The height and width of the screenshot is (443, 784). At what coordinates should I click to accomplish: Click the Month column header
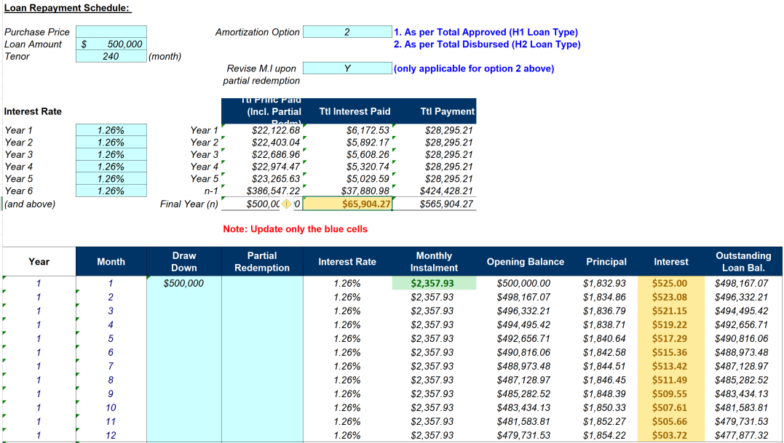(111, 262)
